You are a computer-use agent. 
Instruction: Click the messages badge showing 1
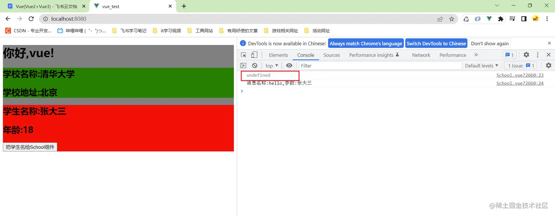(x=509, y=55)
